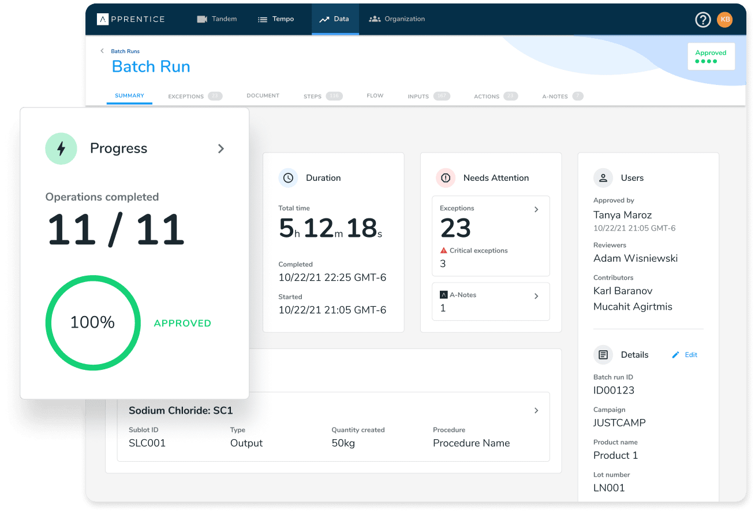Click the Edit details link
This screenshot has width=755, height=512.
click(685, 355)
